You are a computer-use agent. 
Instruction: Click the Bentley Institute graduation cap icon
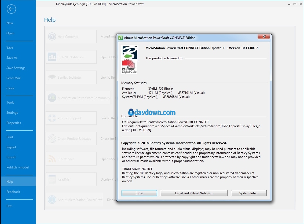point(52,77)
